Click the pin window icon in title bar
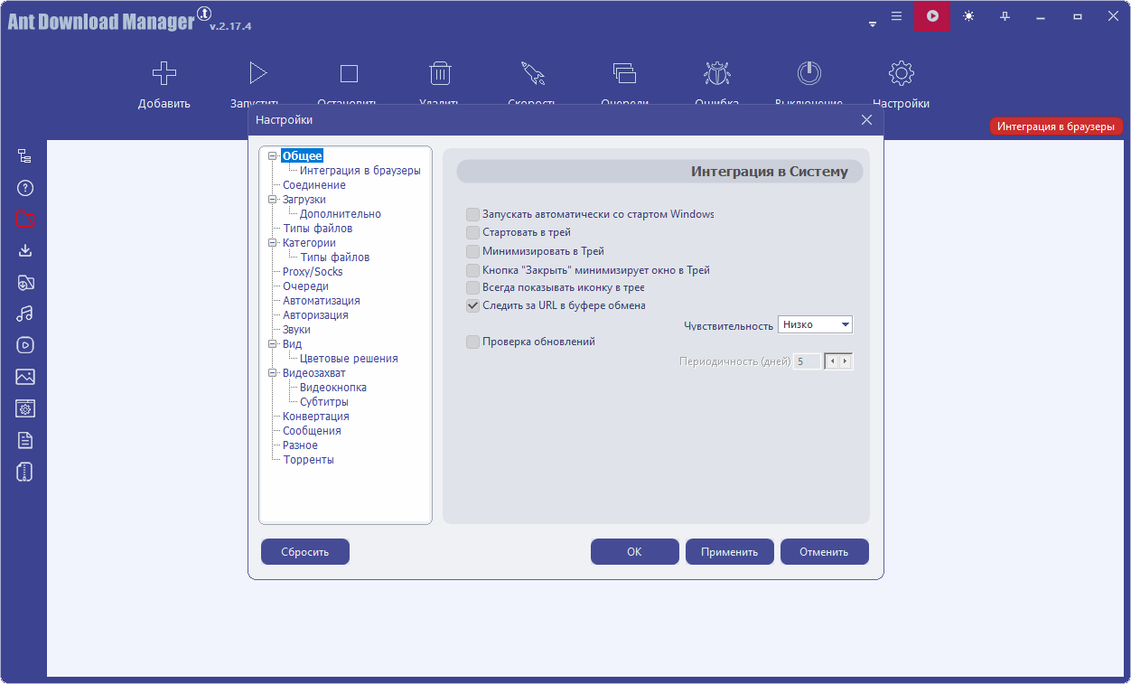 pos(1005,16)
